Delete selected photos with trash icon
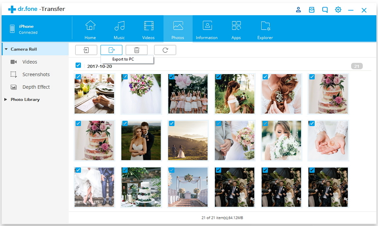This screenshot has height=226, width=378. click(x=137, y=50)
